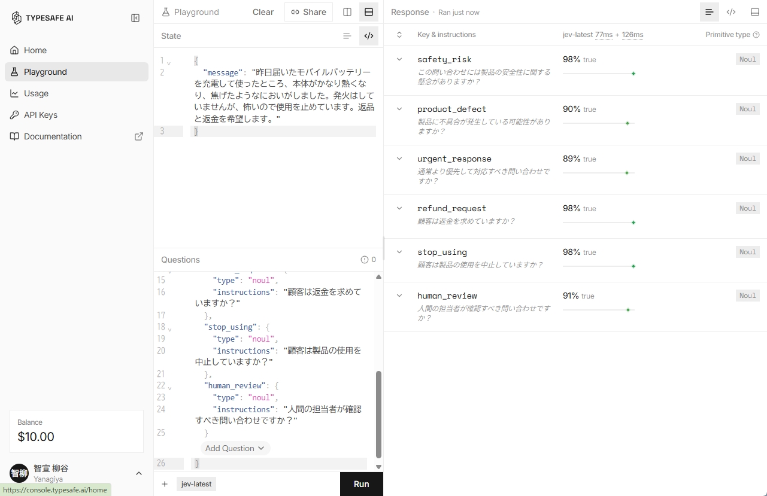Expand the safety_risk row
This screenshot has height=496, width=767.
(x=399, y=59)
